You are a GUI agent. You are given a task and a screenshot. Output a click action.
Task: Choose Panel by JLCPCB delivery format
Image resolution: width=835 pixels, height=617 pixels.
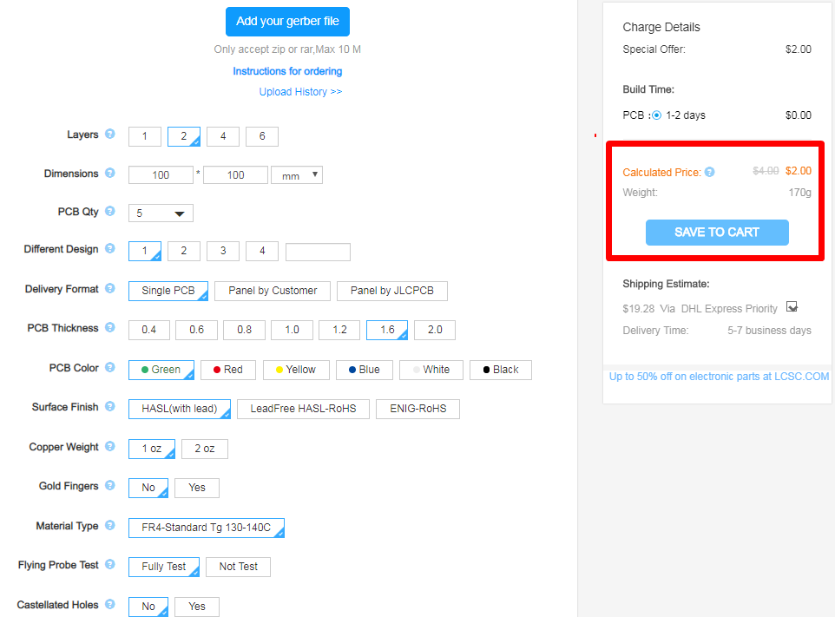391,291
